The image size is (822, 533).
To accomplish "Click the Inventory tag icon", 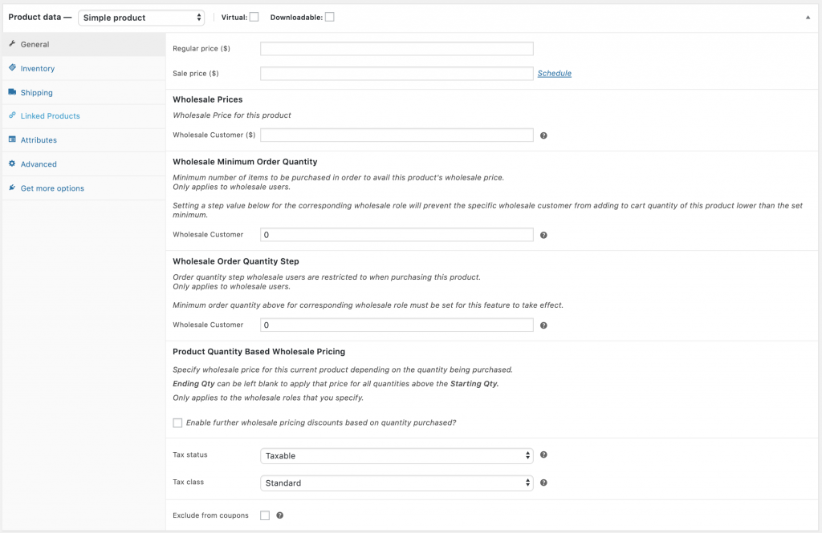I will point(12,67).
